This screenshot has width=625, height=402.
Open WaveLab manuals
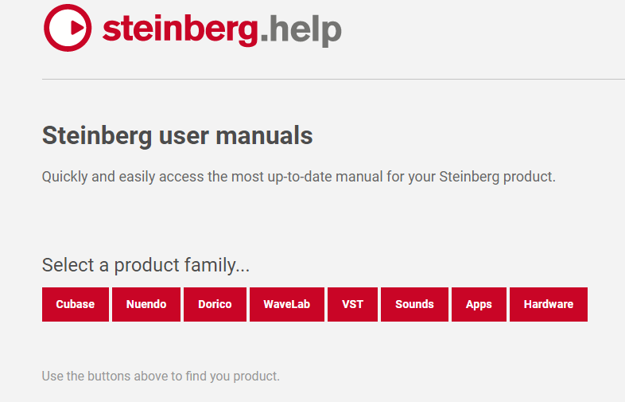287,304
